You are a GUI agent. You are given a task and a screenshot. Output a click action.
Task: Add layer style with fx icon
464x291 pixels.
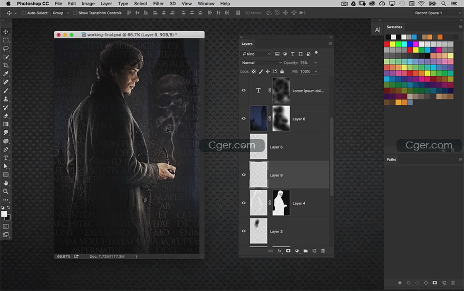(x=279, y=251)
